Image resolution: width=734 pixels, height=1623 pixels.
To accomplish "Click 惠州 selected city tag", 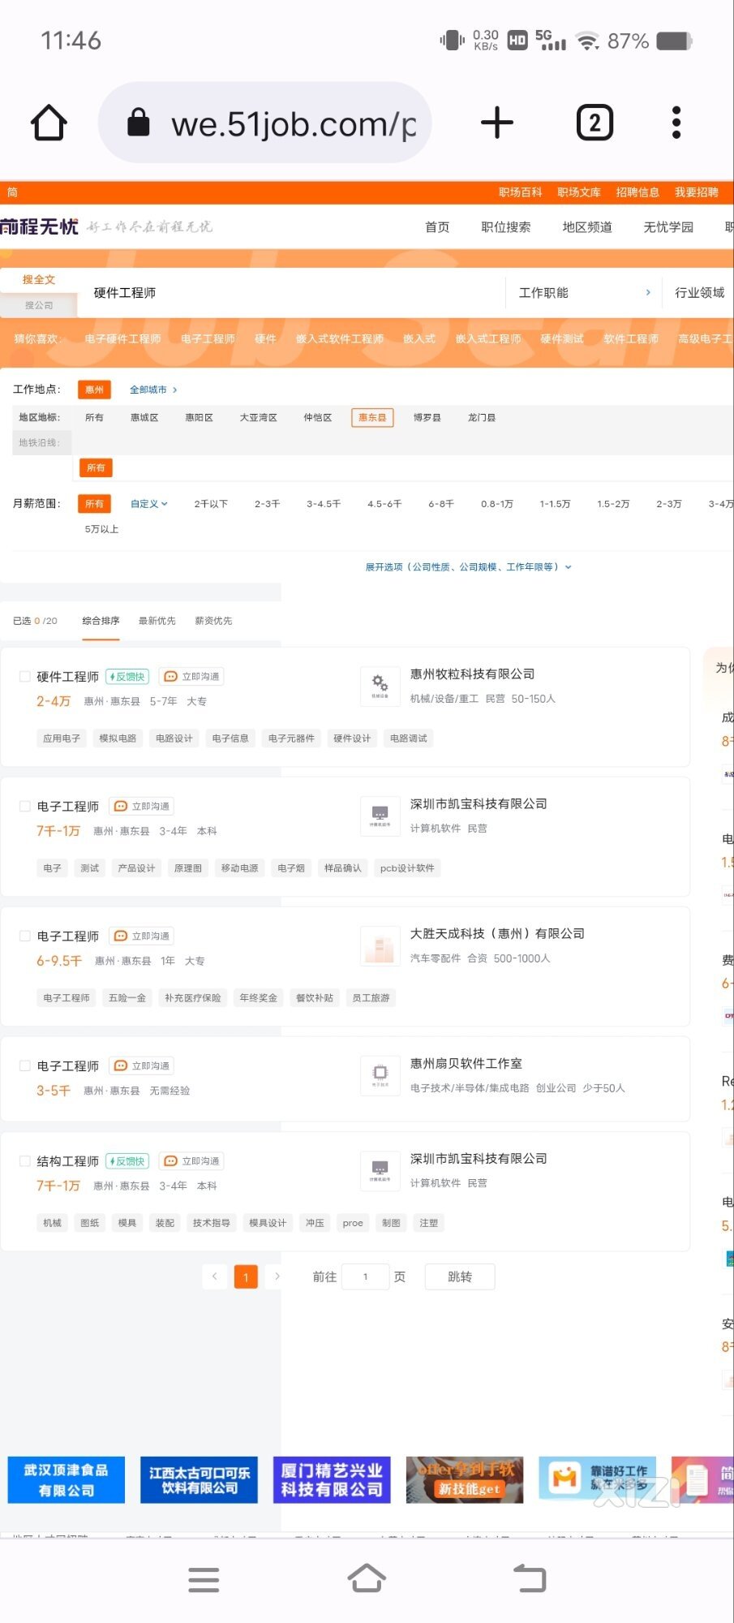I will [94, 390].
